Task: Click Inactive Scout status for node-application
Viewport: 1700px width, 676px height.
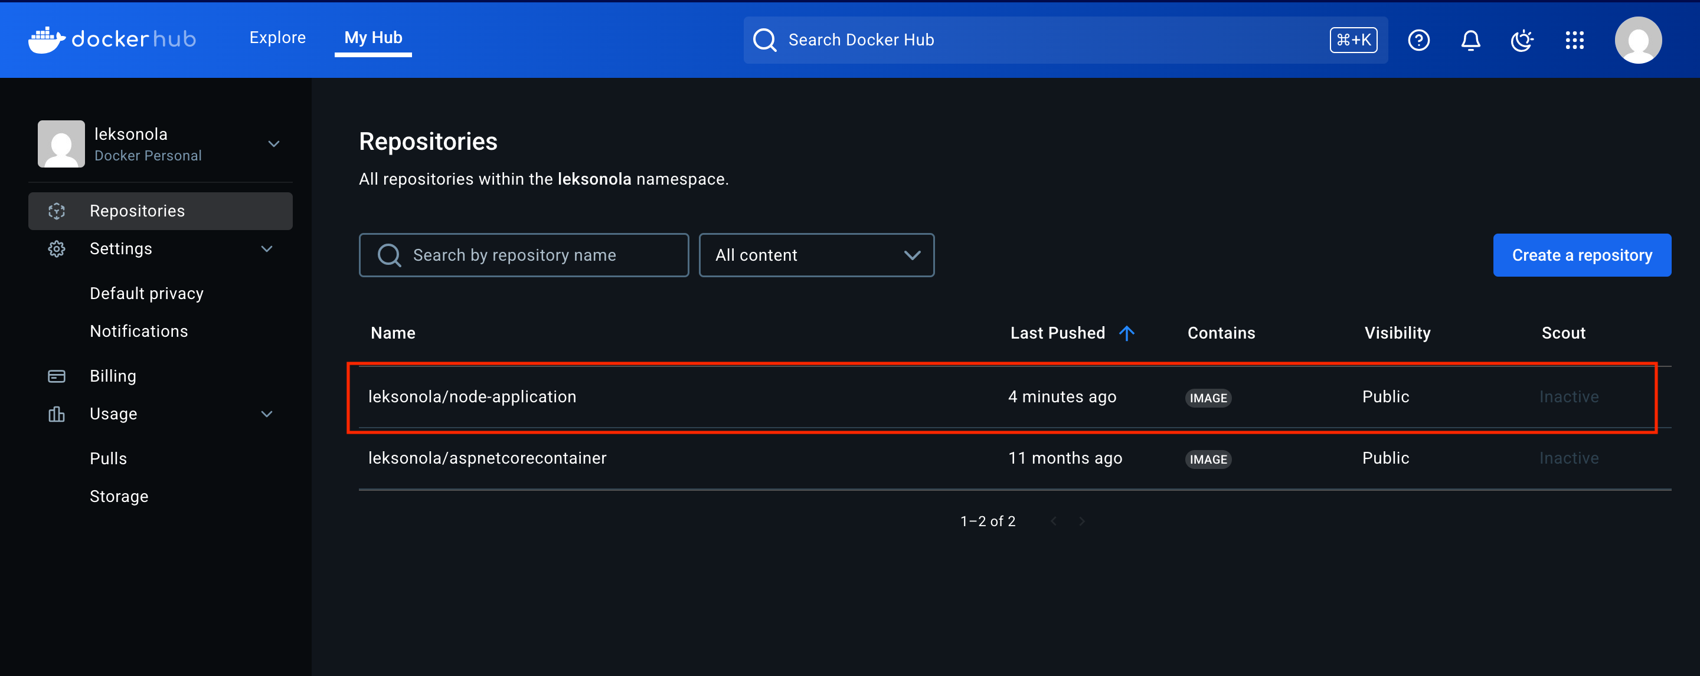Action: click(1569, 396)
